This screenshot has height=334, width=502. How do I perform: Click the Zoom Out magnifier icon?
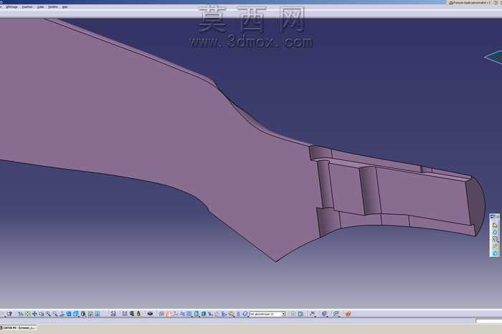[x=55, y=314]
